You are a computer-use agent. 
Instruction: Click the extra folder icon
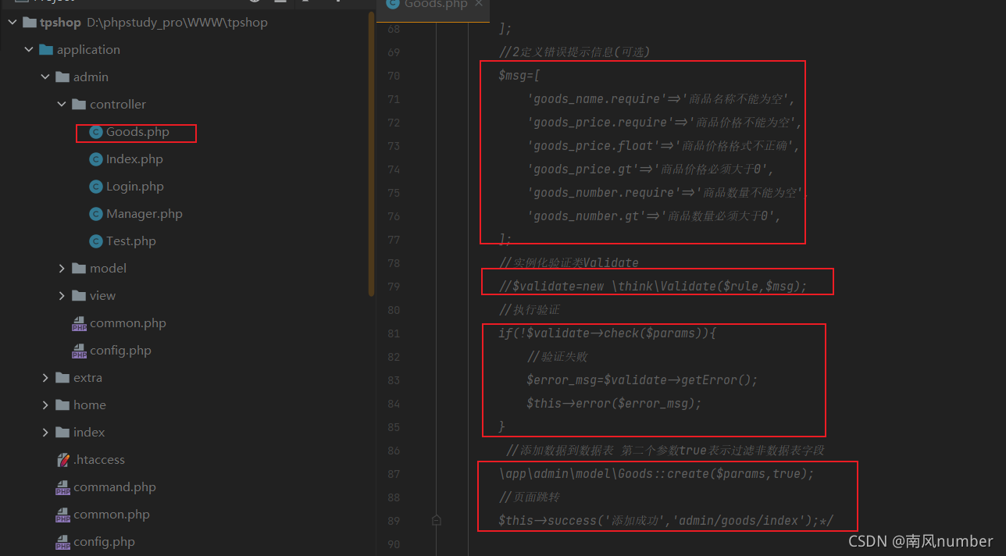[62, 378]
